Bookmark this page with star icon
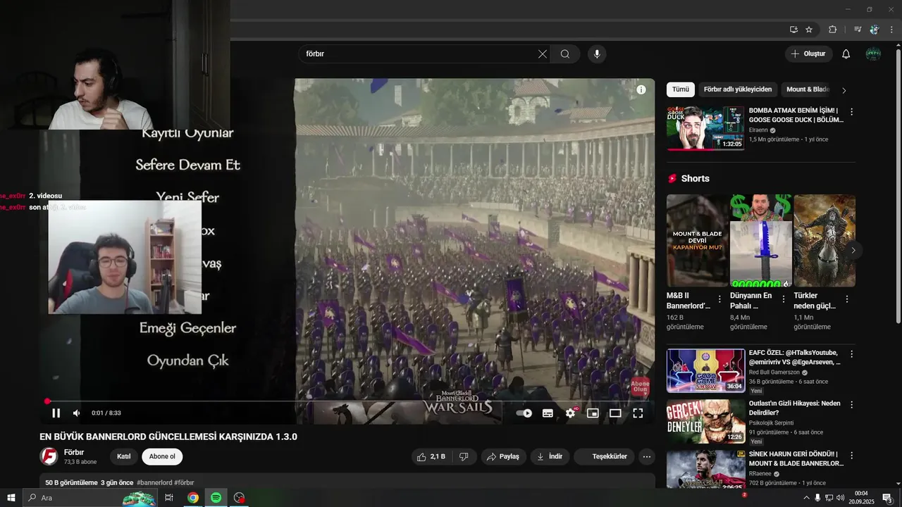This screenshot has width=902, height=507. (809, 30)
